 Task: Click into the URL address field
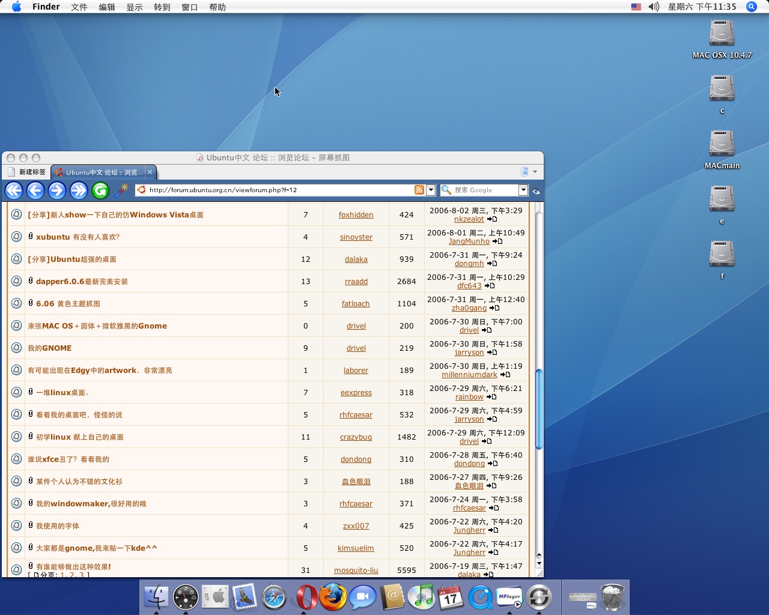coord(280,190)
